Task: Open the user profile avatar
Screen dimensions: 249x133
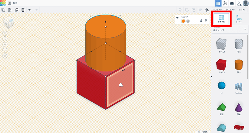Action: pos(245,3)
